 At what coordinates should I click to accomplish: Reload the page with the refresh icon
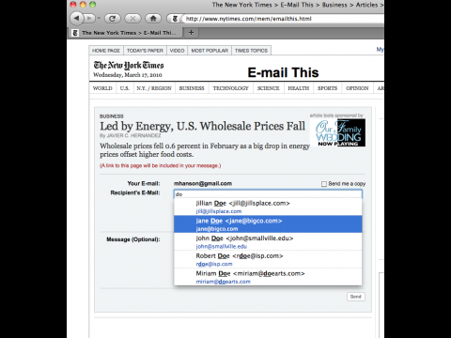point(113,19)
